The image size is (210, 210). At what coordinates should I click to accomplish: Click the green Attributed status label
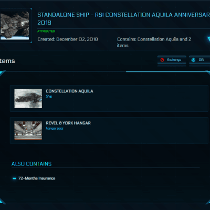(x=46, y=31)
